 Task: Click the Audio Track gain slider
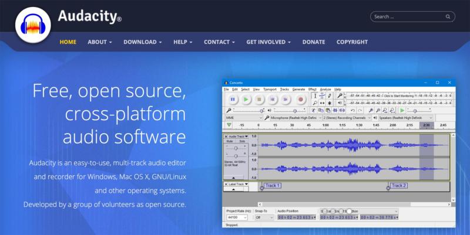[x=236, y=148]
